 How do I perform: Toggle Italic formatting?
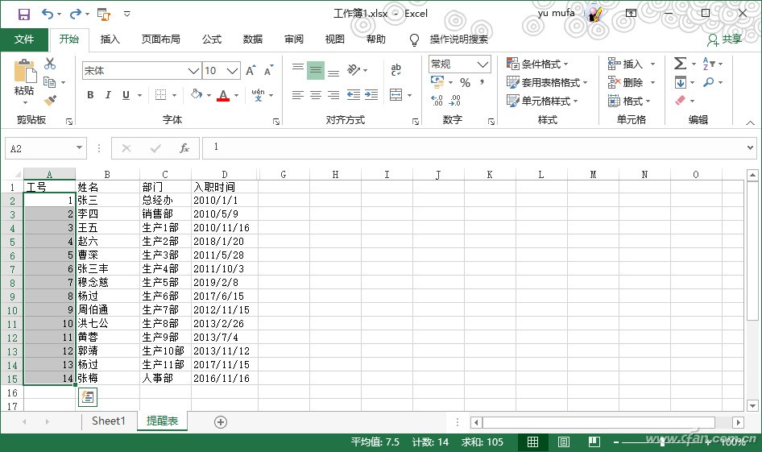108,95
